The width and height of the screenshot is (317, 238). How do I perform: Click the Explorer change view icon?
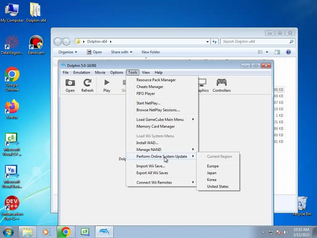[x=260, y=52]
